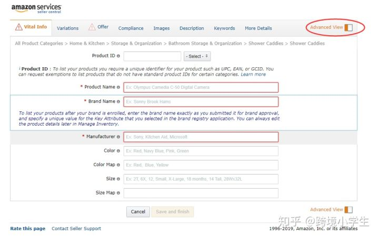Open Contact Seller Support link
Image resolution: width=379 pixels, height=237 pixels.
click(x=76, y=229)
